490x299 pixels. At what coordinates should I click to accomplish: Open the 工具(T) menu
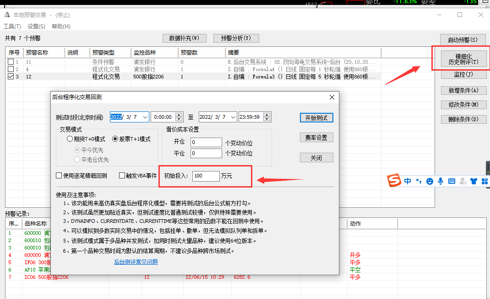pyautogui.click(x=12, y=27)
